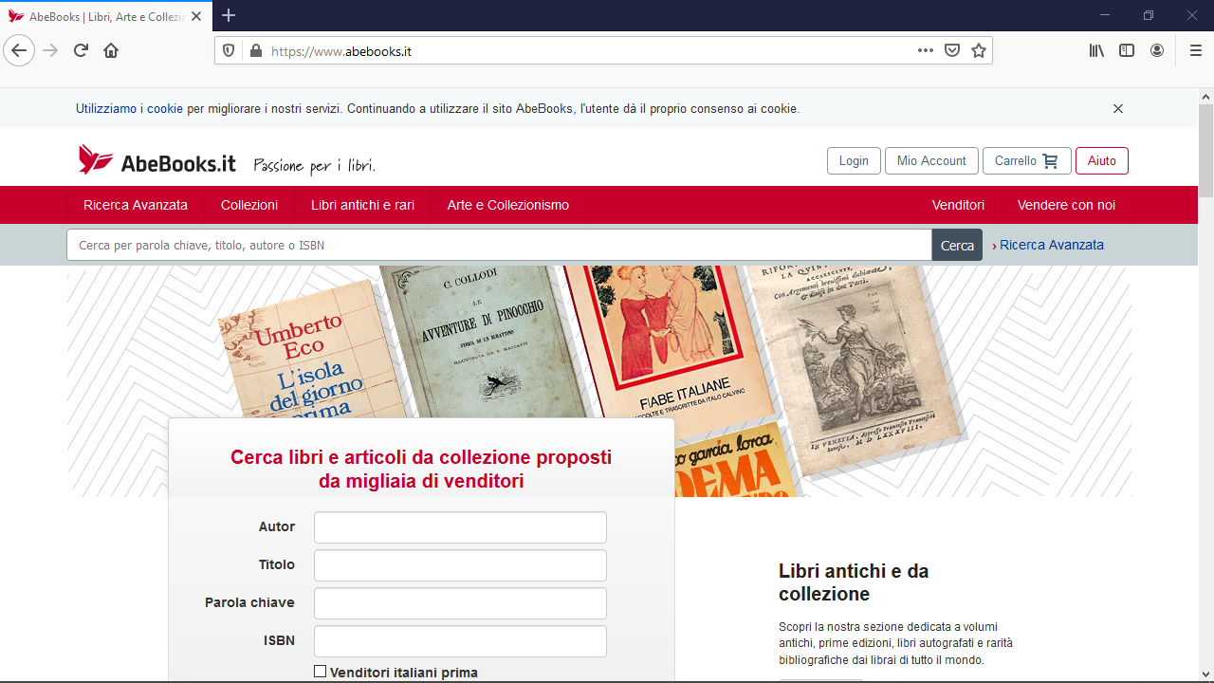This screenshot has width=1214, height=683.
Task: Open the Firefox hamburger menu
Action: [x=1195, y=50]
